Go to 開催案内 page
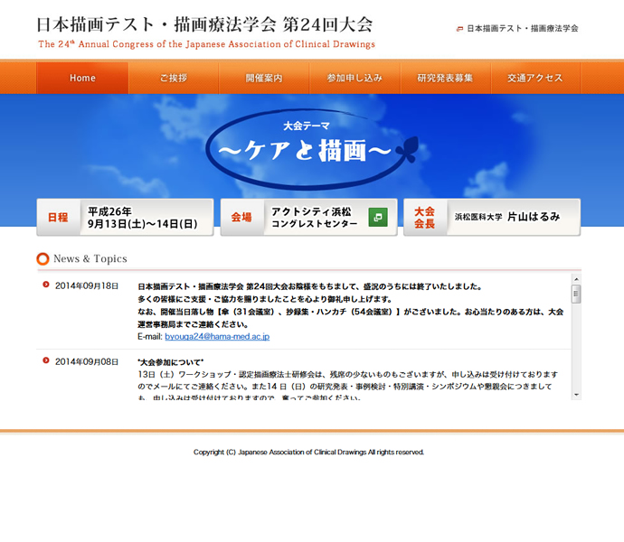Screen dimensions: 624x542 click(x=264, y=78)
